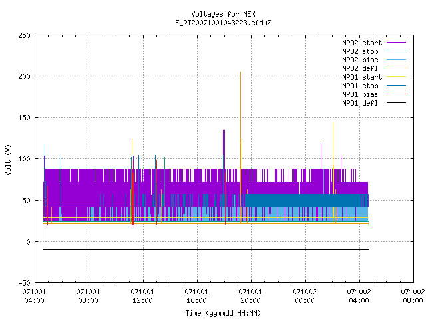This screenshot has height=319, width=426.
Task: Click the x-axis tick 071002 00:00
Action: point(305,296)
